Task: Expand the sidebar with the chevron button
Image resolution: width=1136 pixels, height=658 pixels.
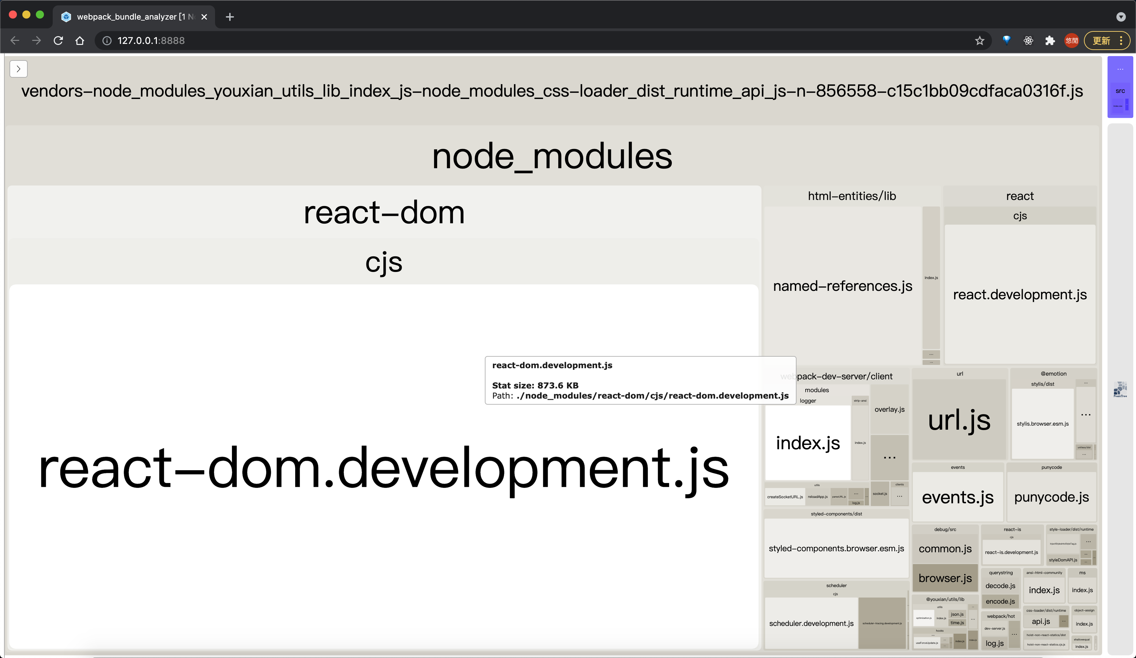Action: coord(19,69)
